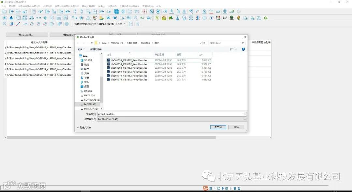Click the yellow four-circles icon

pos(164,18)
